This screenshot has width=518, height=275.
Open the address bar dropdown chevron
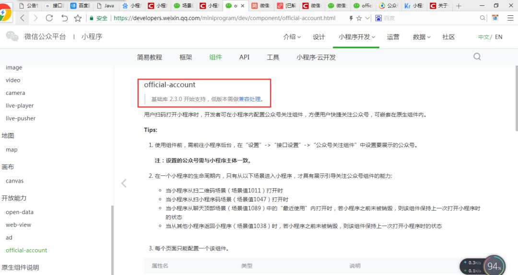(367, 18)
